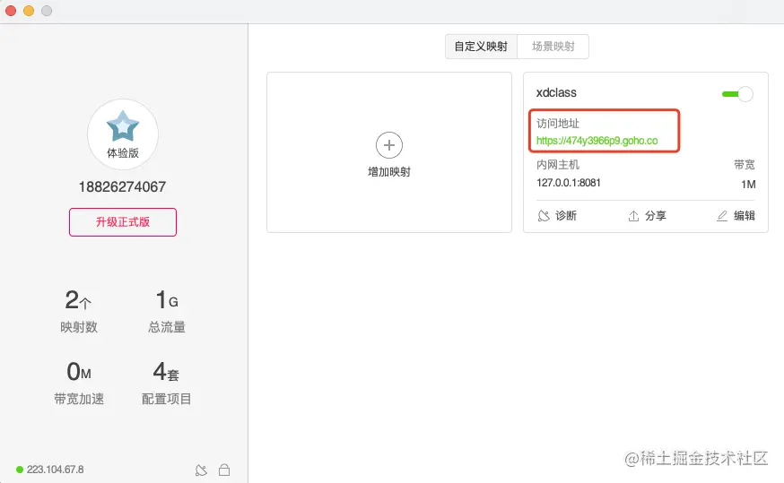Click the 总流量 1G statistic
Viewport: 784px width, 483px height.
click(167, 300)
